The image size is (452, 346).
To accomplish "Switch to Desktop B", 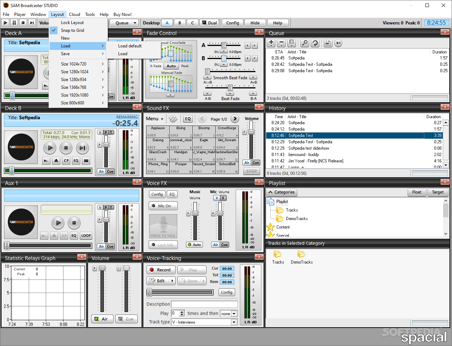I will pyautogui.click(x=180, y=23).
